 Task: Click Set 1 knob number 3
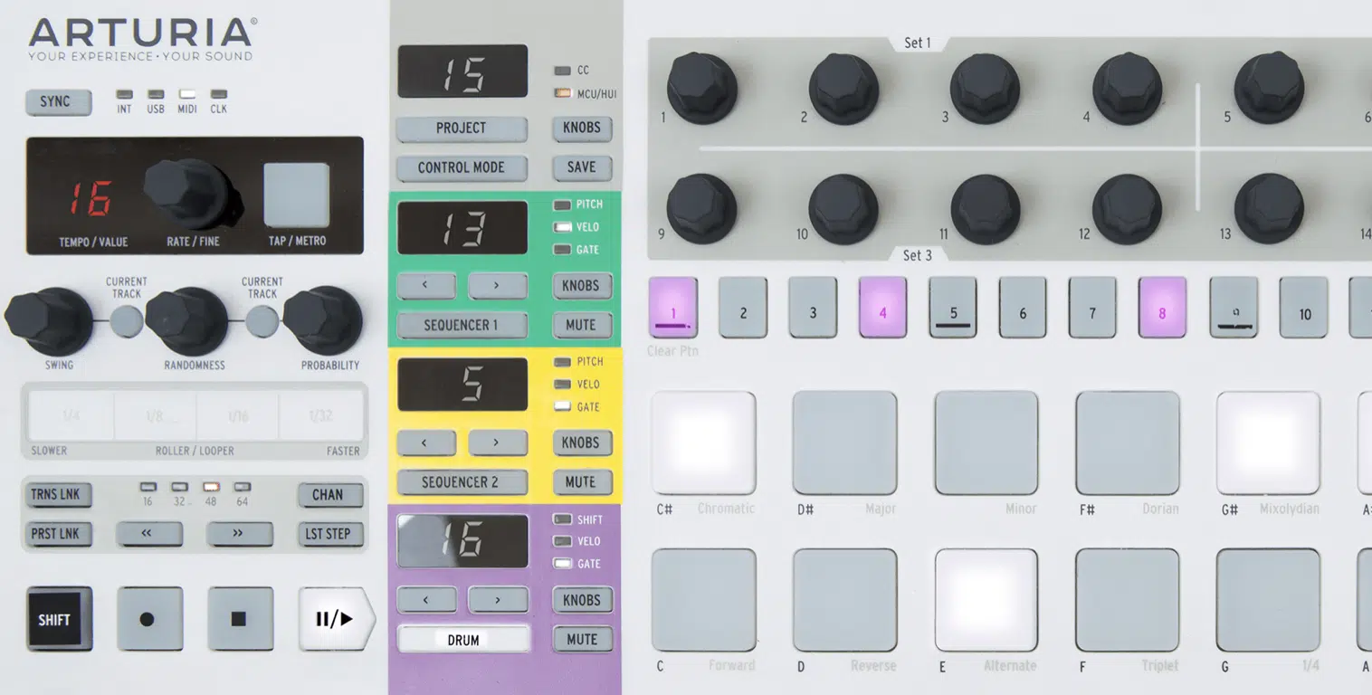pyautogui.click(x=986, y=88)
